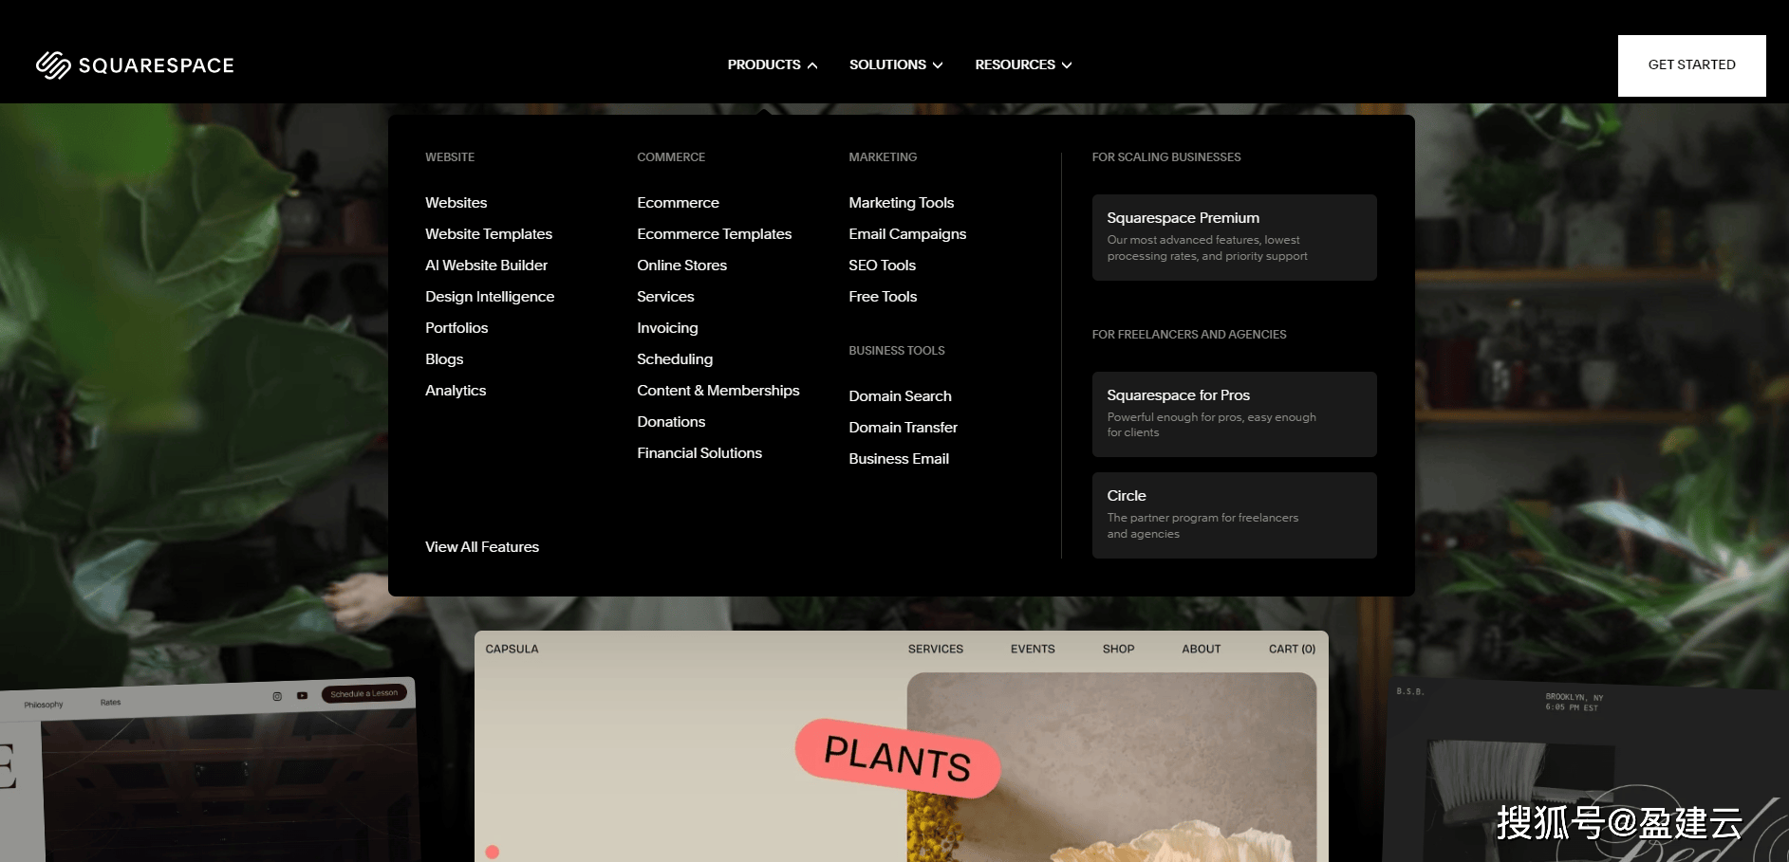1789x862 pixels.
Task: Go to Free Tools
Action: click(x=884, y=297)
